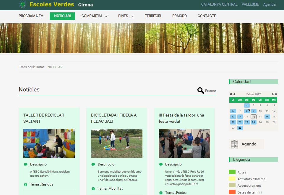This screenshot has width=284, height=195.
Task: Open the Festa de la tardor photo thumbnail
Action: 184,143
